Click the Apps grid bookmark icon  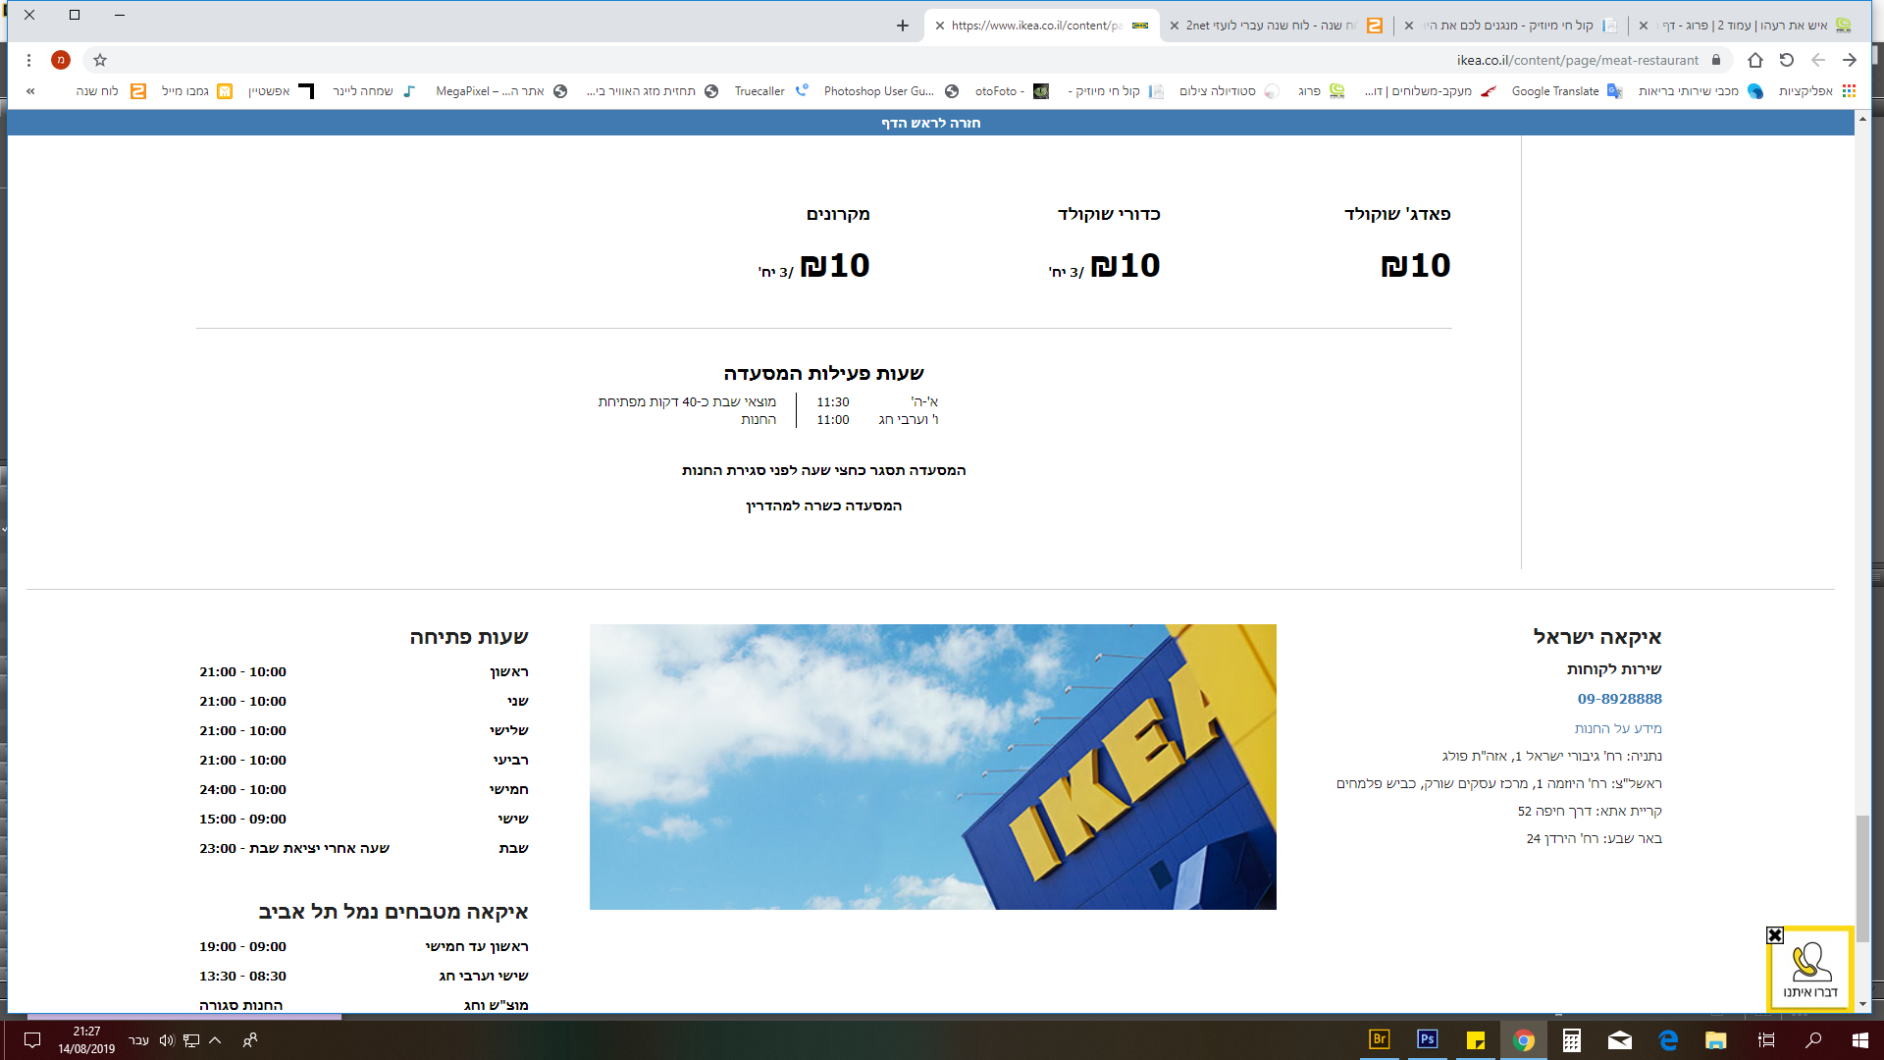(1849, 91)
